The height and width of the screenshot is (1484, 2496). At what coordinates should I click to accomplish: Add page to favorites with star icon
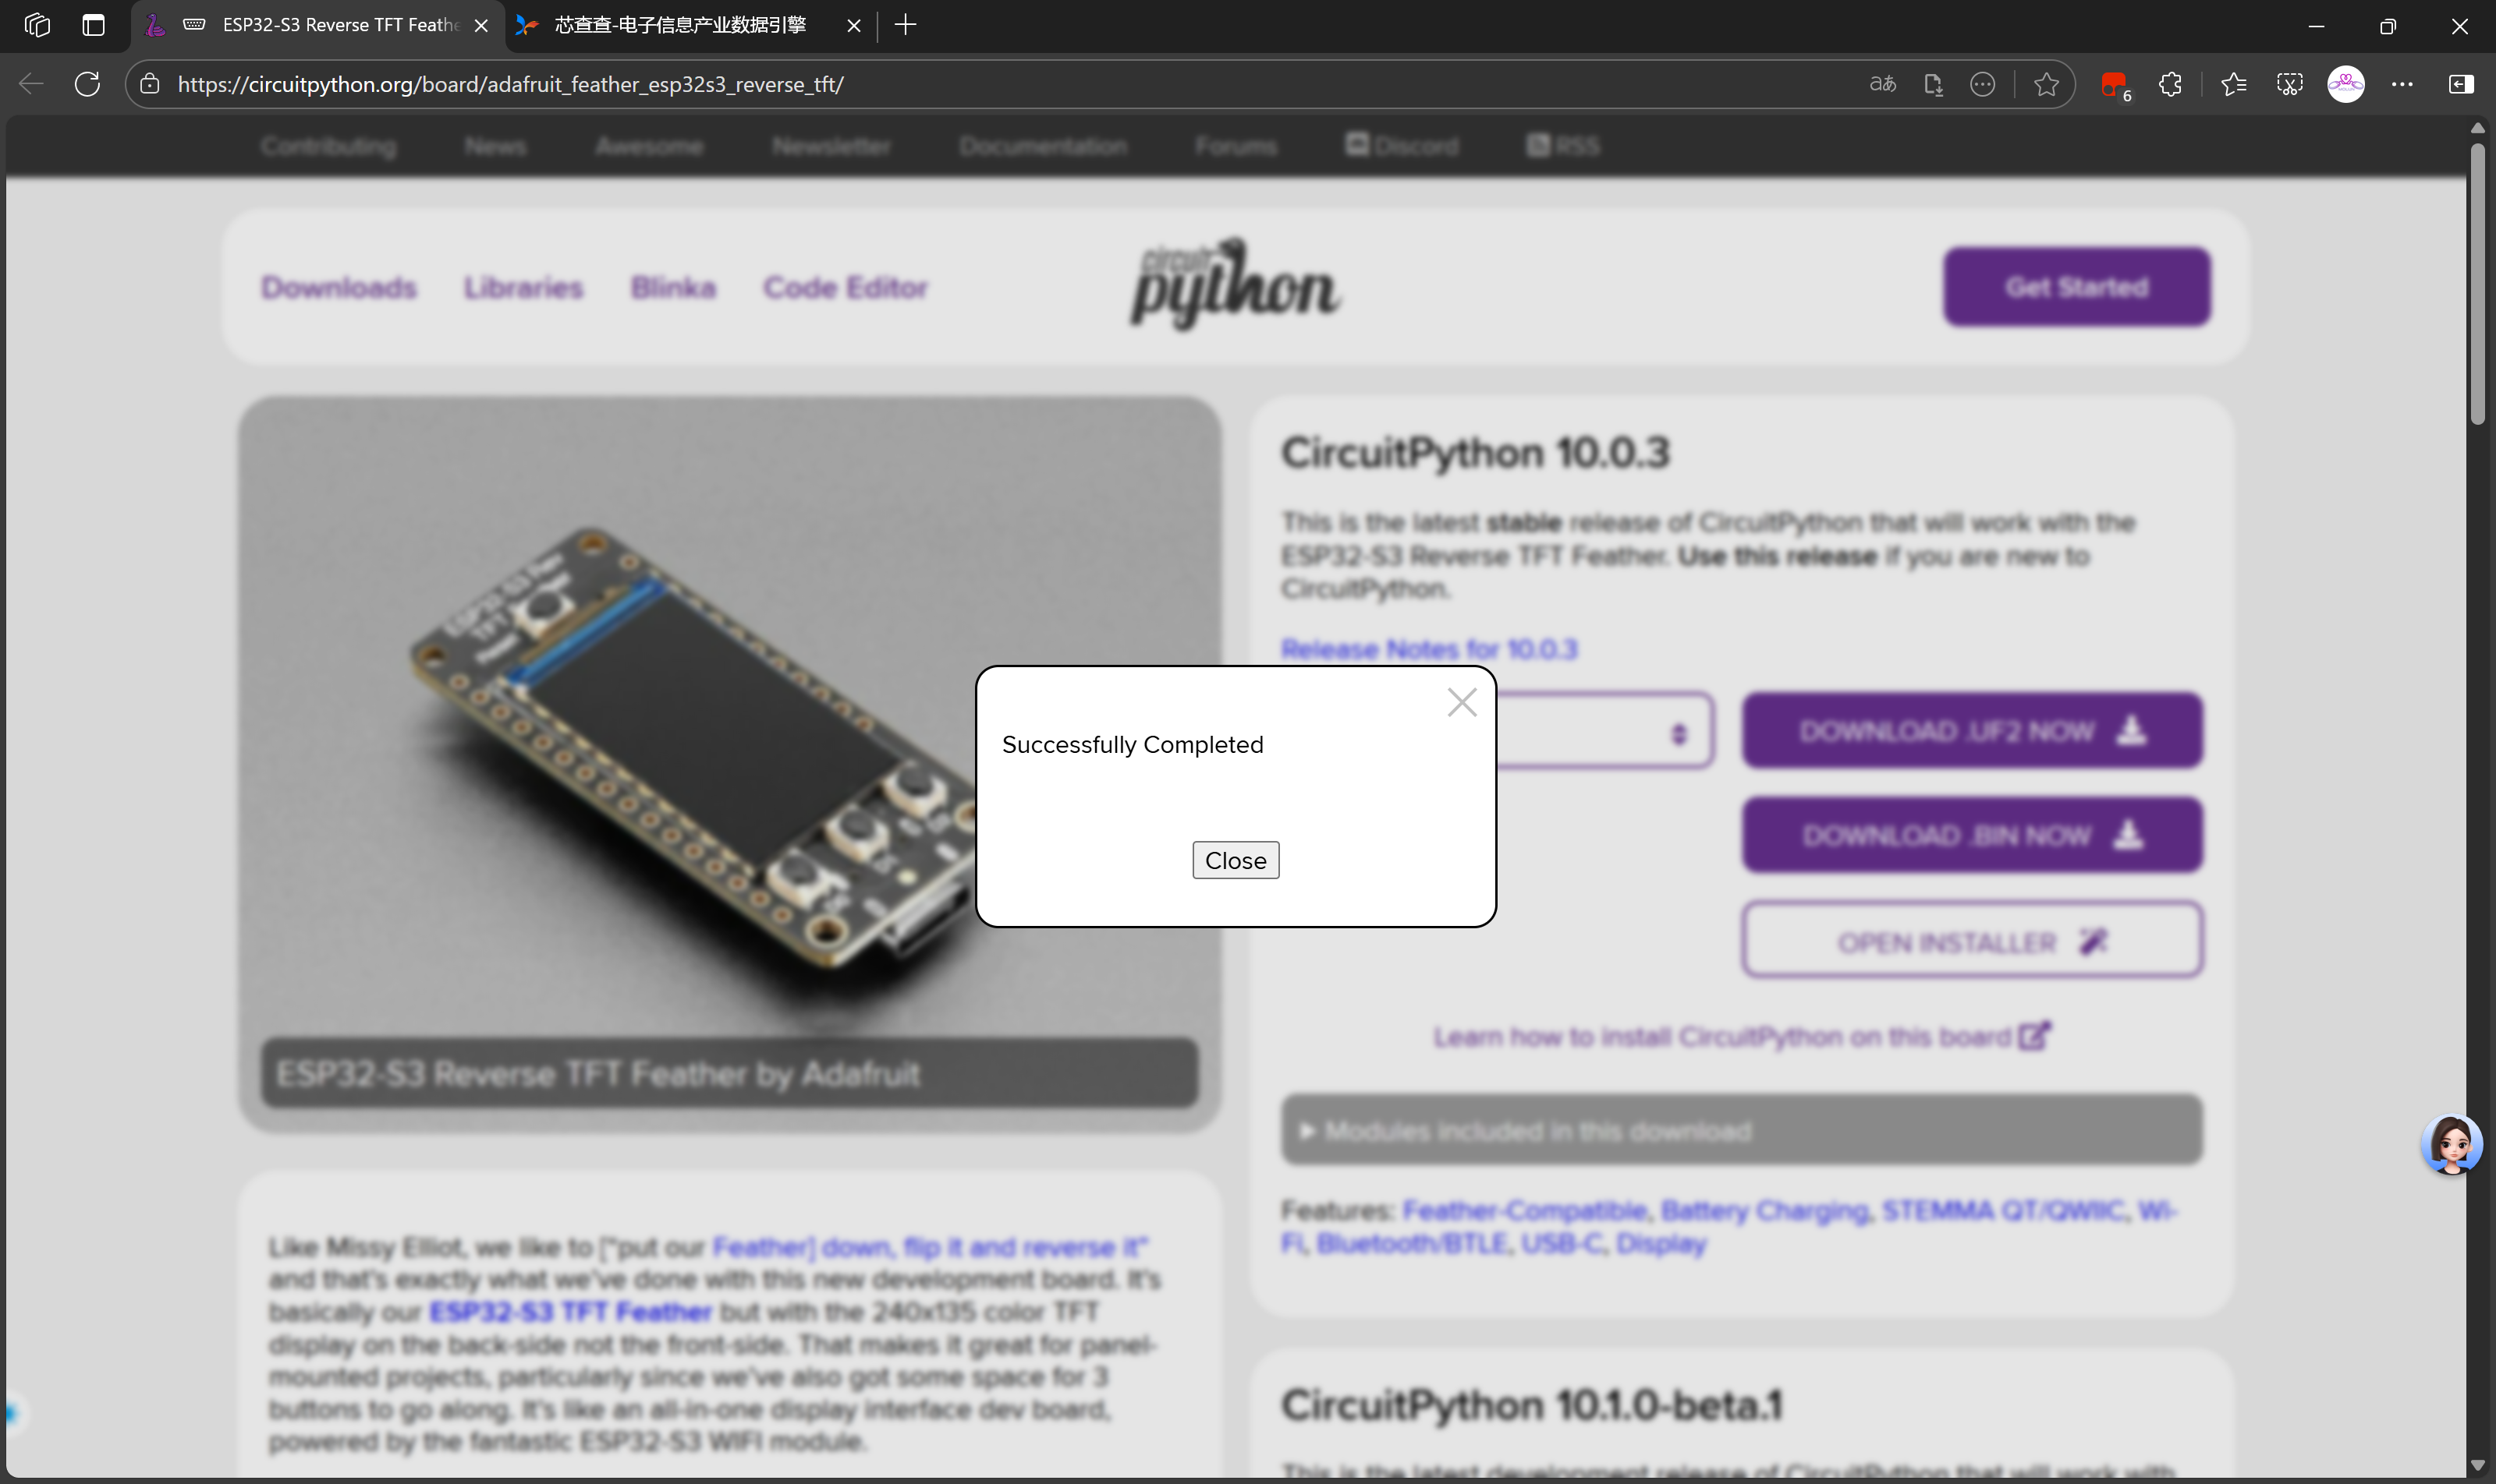click(2046, 84)
